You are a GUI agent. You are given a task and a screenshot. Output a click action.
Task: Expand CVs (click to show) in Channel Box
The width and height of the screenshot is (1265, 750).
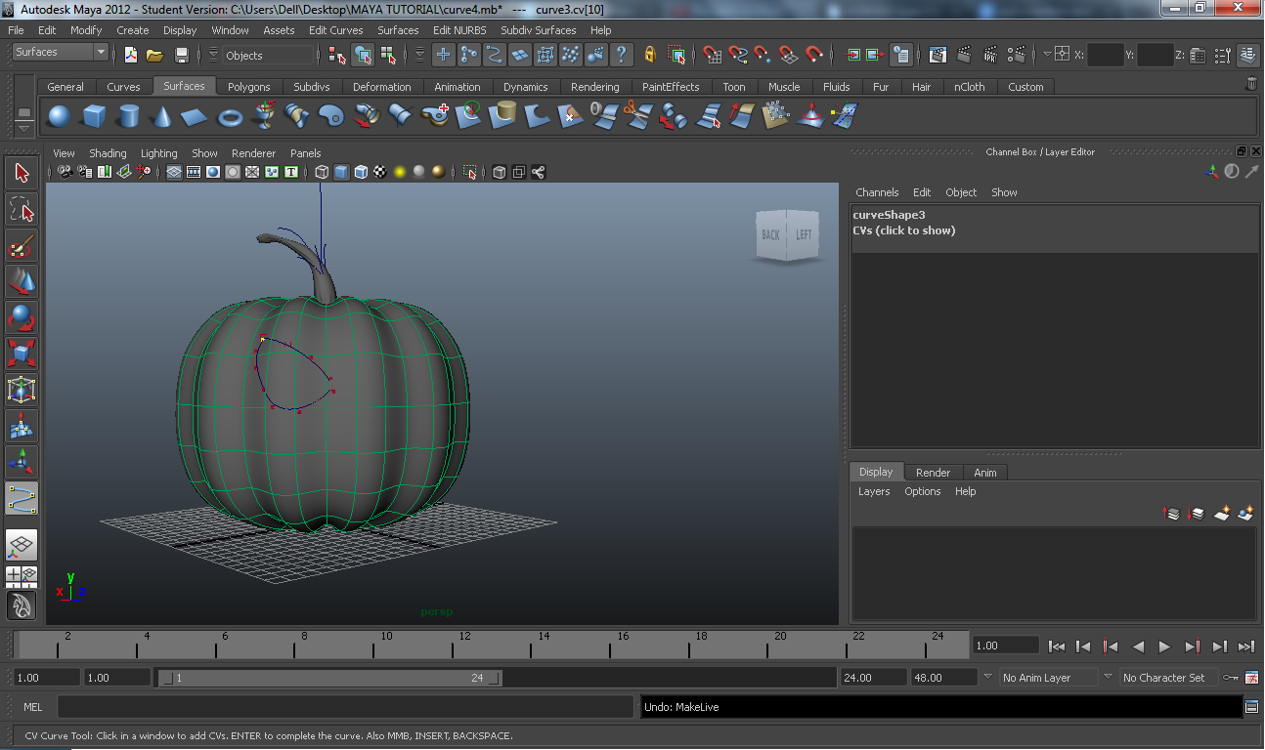pos(904,230)
